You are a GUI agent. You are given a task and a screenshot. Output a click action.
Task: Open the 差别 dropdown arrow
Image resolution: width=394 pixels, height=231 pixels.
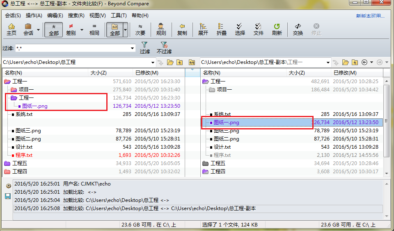coord(82,30)
